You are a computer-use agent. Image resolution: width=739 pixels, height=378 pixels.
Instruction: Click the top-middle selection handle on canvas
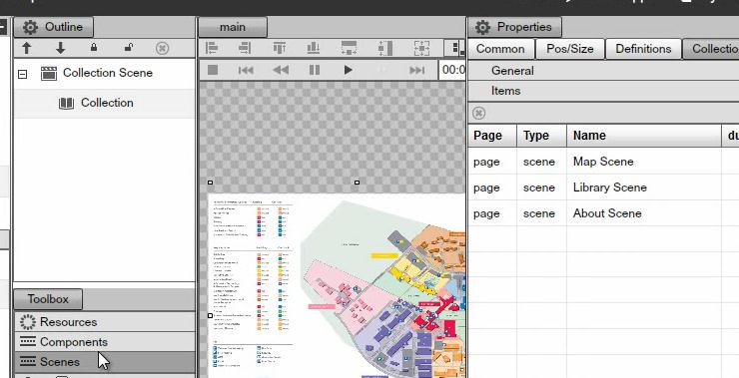tap(357, 183)
